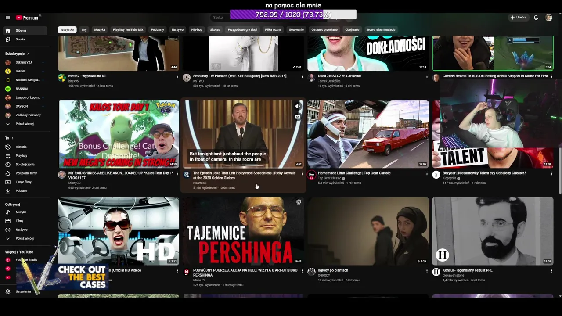The width and height of the screenshot is (562, 316).
Task: Open the account avatar menu
Action: [x=548, y=18]
